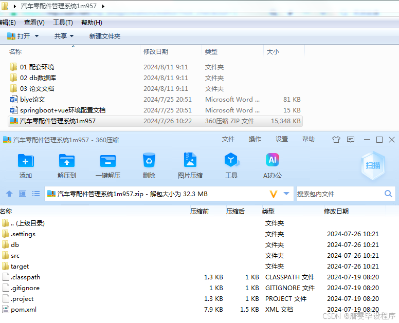Viewport: 399px width, 323px height.
Task: Switch to the list view mode button
Action: click(x=36, y=194)
